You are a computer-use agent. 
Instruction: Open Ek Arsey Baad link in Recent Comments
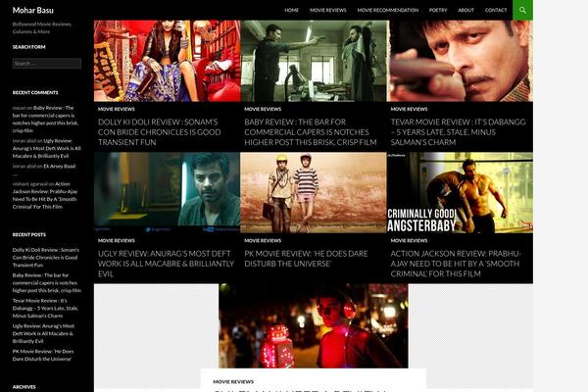(59, 167)
